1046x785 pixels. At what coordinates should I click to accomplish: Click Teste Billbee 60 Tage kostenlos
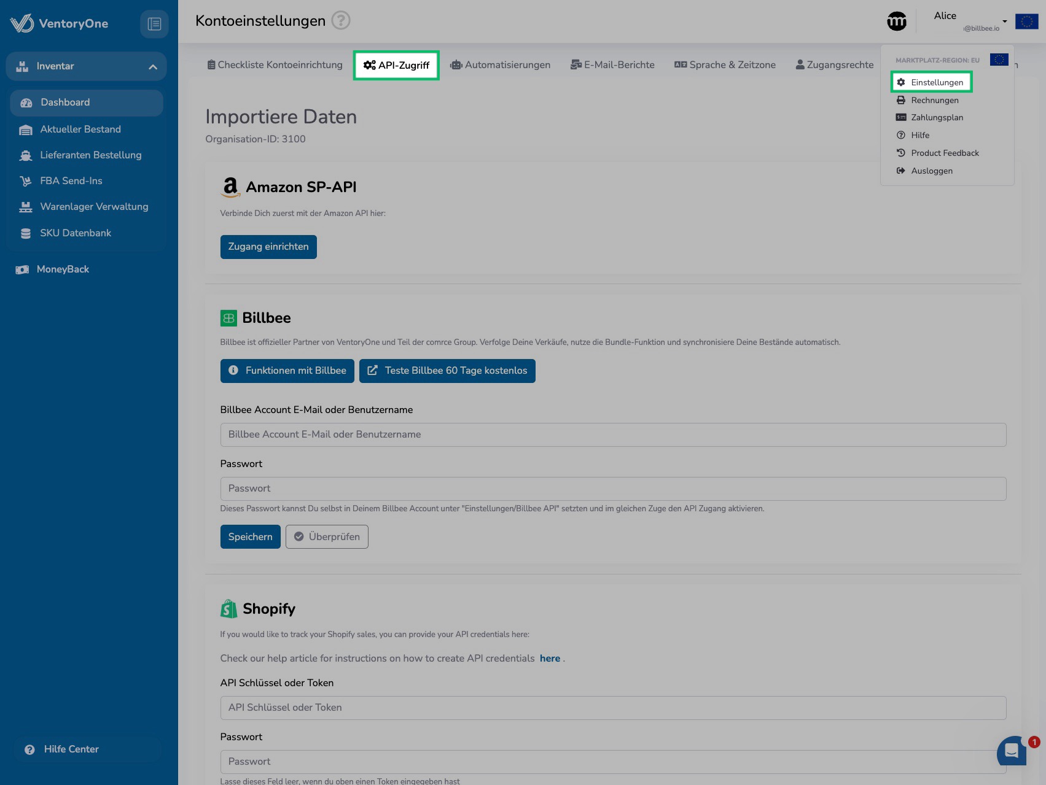coord(447,371)
